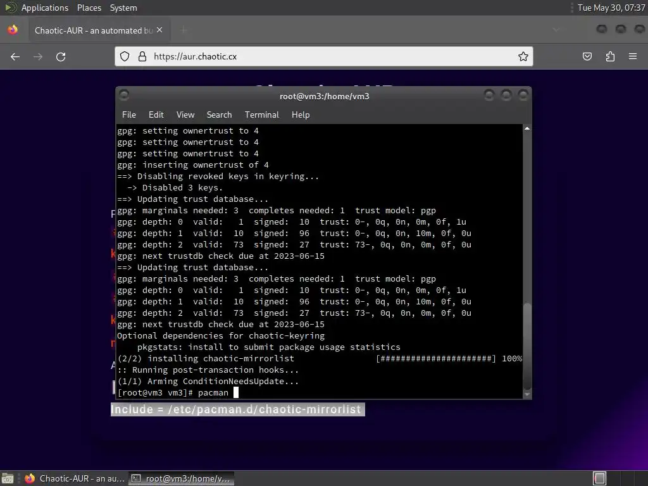648x486 pixels.
Task: Open the terminal Edit menu
Action: coord(156,115)
